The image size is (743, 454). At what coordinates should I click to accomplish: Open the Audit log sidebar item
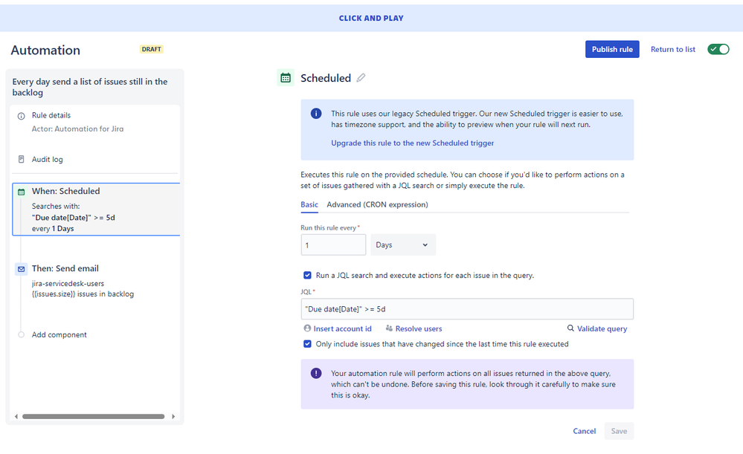coord(48,160)
